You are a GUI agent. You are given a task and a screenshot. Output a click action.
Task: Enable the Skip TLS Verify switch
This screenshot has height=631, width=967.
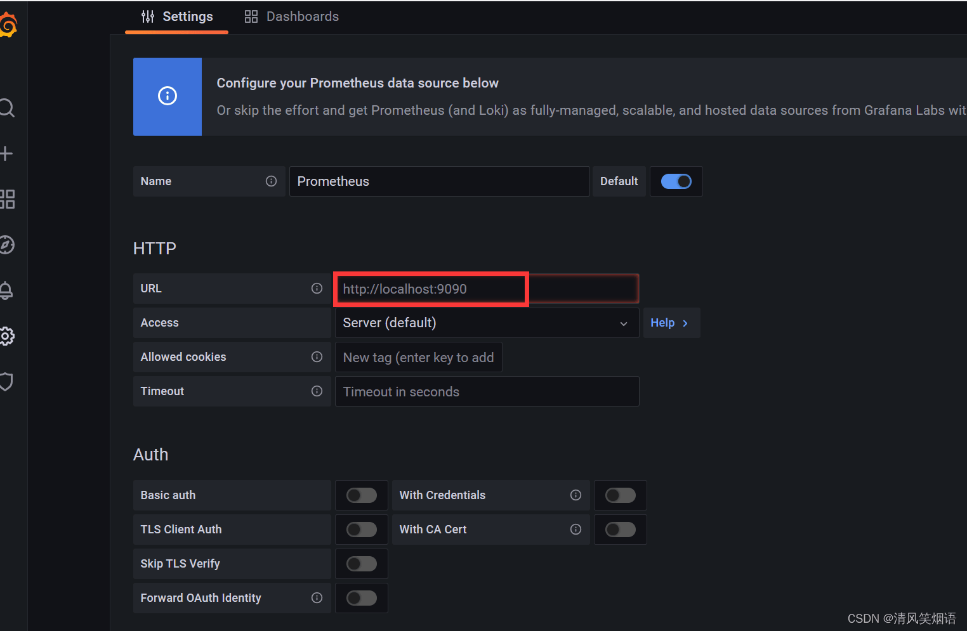[x=362, y=564]
